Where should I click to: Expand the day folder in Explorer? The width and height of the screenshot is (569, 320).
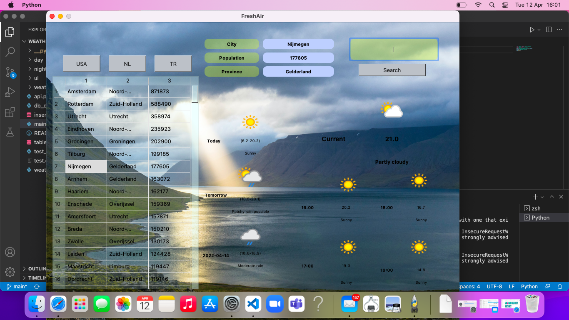point(34,60)
